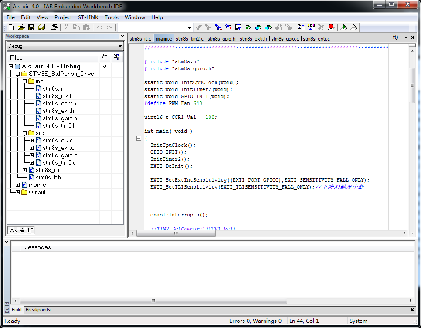This screenshot has width=421, height=328.
Task: Switch to the stm8s_it.c editor tab
Action: (x=140, y=39)
